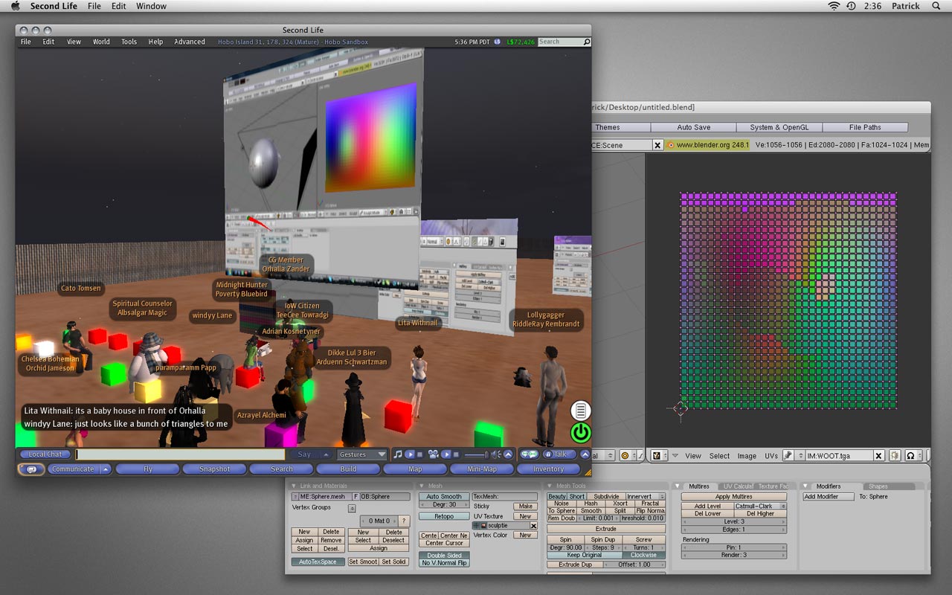952x595 pixels.
Task: Open the Vertex Groups dropdown selector
Action: [352, 508]
